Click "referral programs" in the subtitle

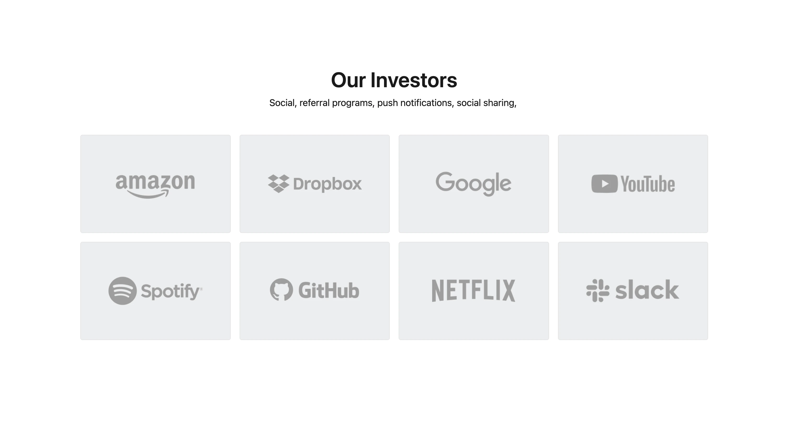click(x=336, y=103)
